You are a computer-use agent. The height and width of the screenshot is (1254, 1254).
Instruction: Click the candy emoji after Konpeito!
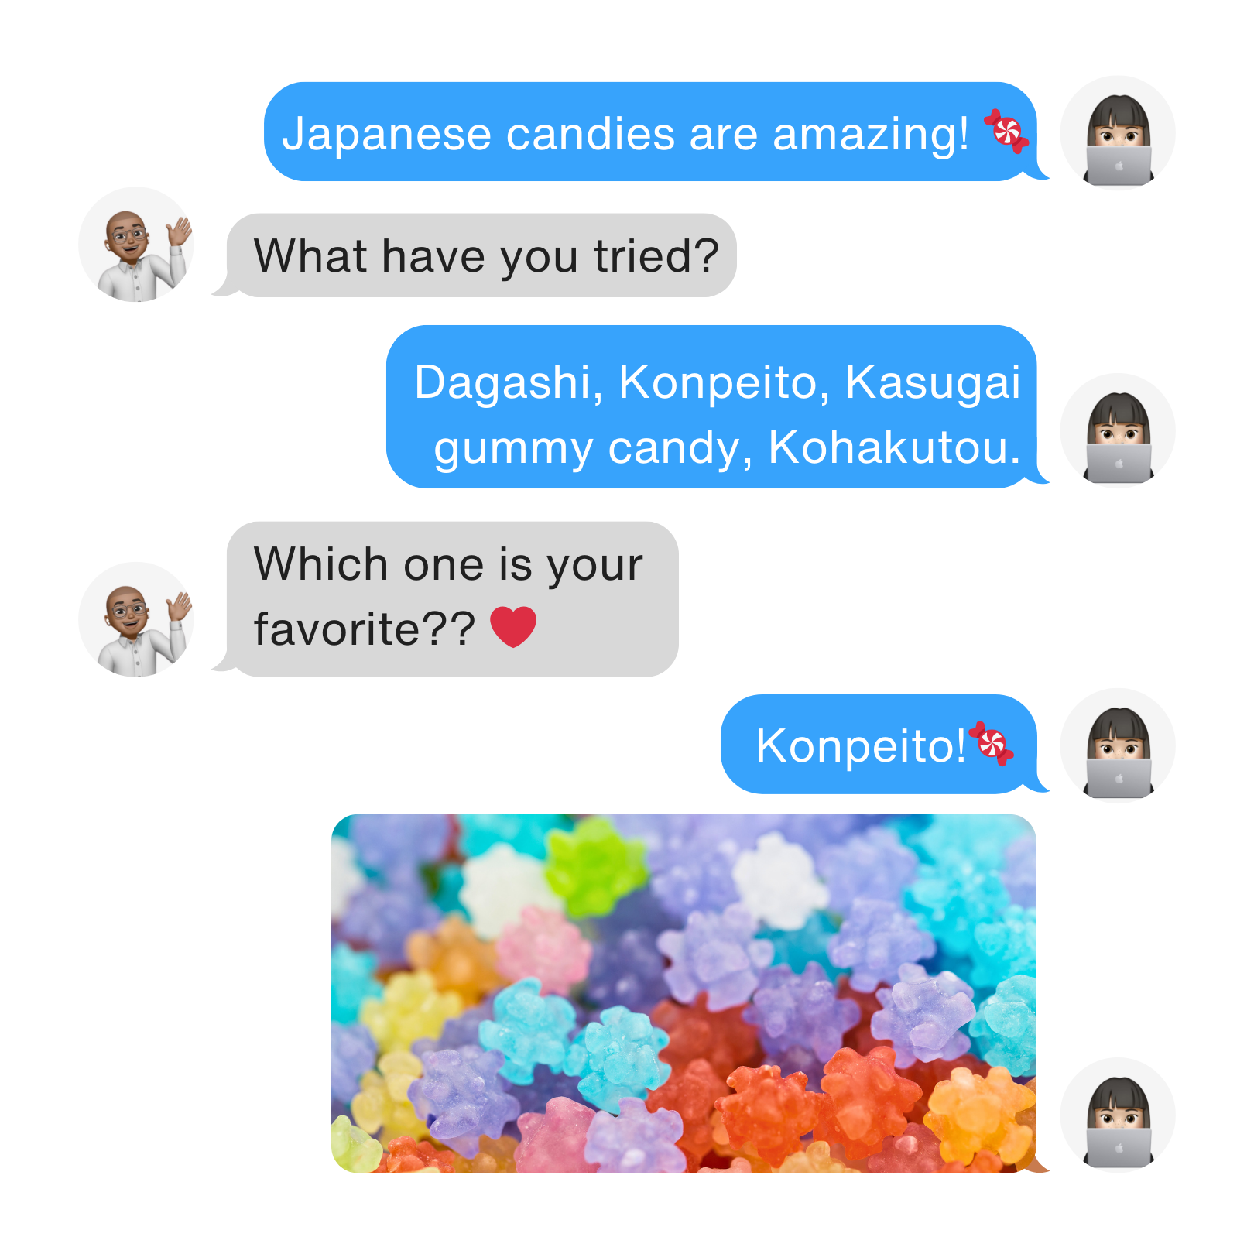click(x=991, y=744)
